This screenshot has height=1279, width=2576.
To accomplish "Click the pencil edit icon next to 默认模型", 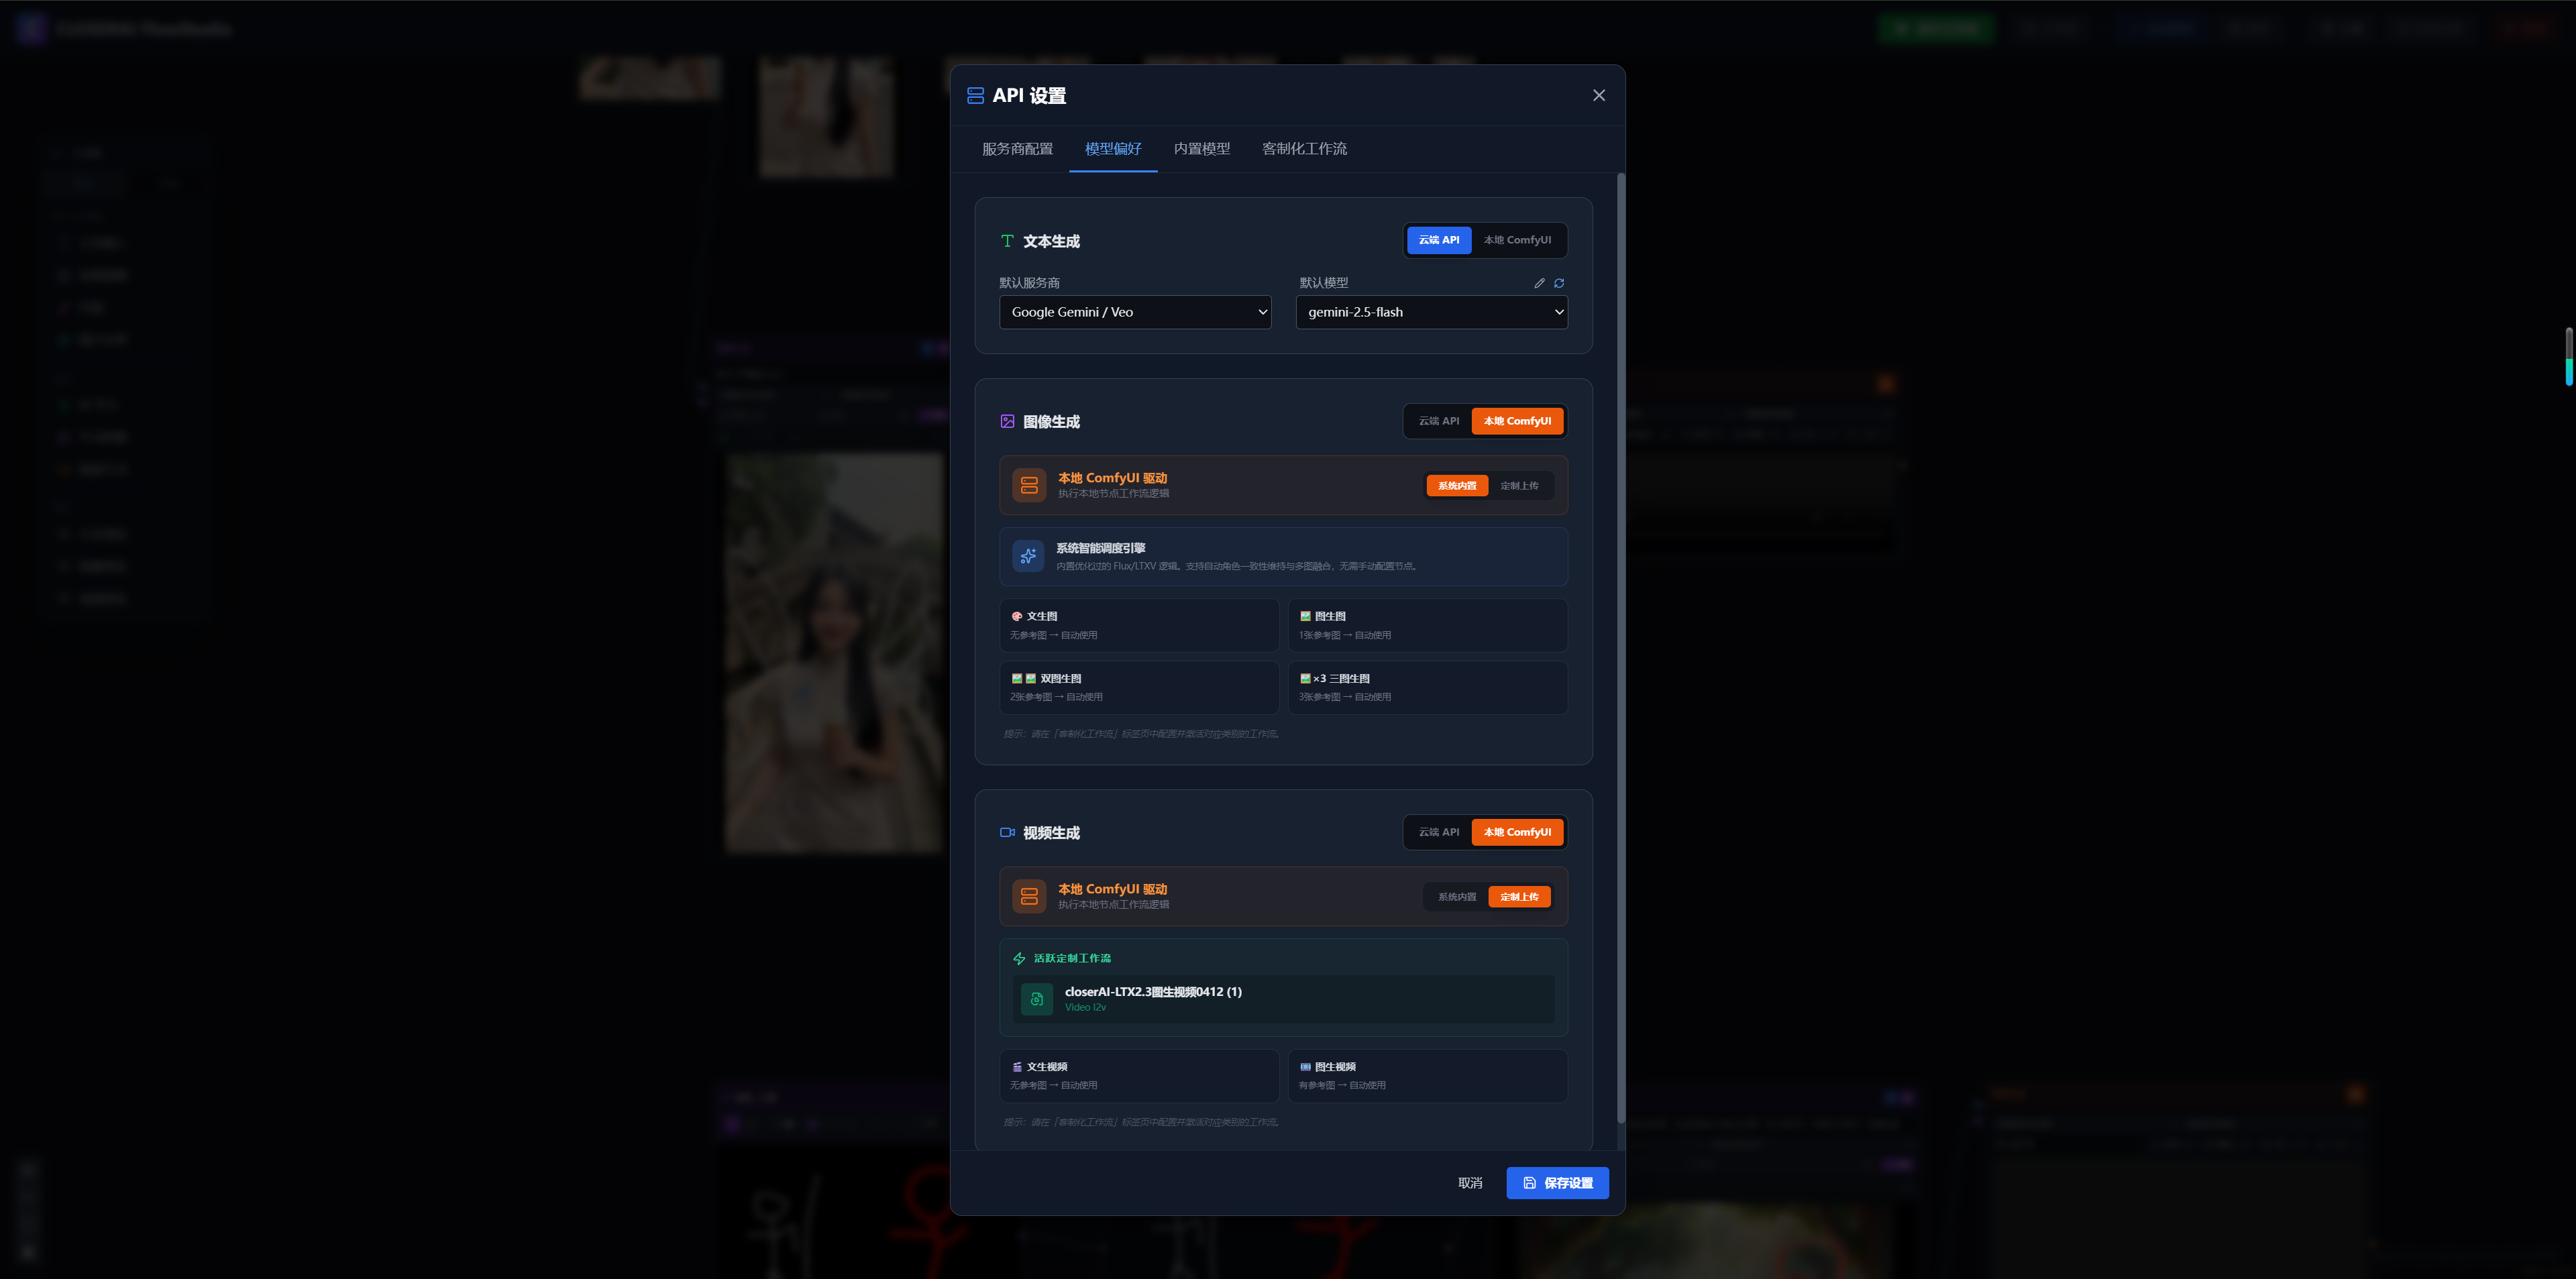I will click(1539, 283).
